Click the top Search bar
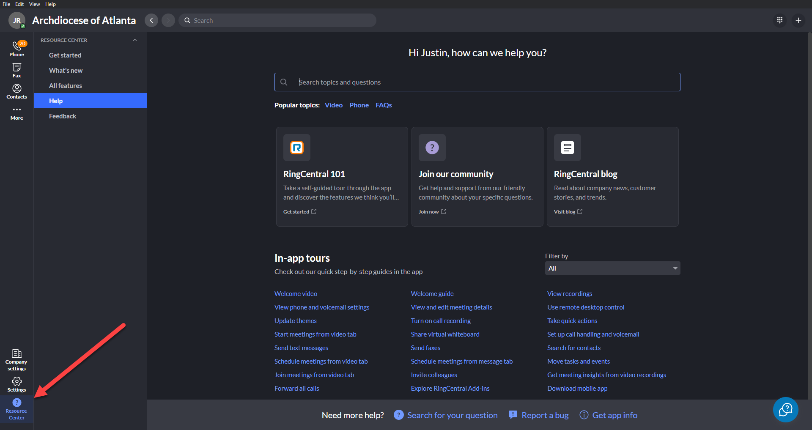Screen dimensions: 812x430 (x=277, y=20)
